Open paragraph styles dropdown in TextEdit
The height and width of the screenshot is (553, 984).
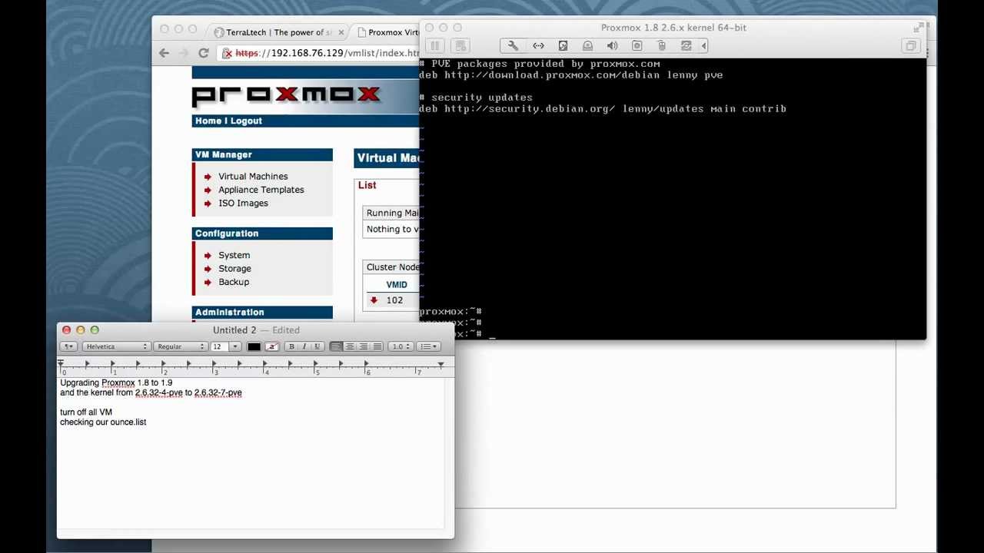[68, 346]
